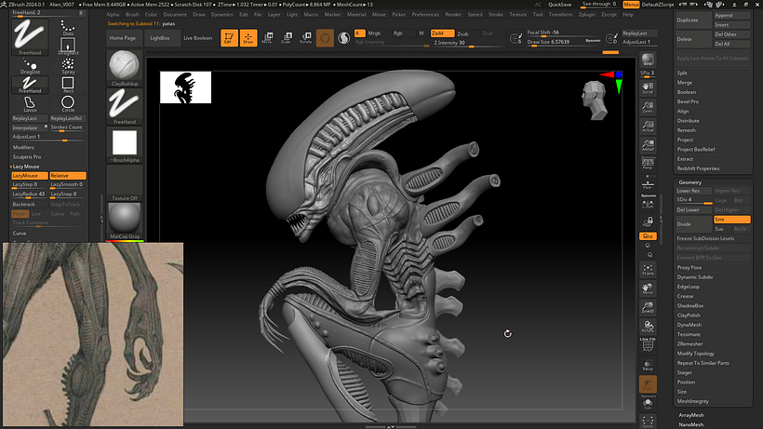Select the Dots stroke type
Screen dimensions: 763x429
(x=68, y=28)
